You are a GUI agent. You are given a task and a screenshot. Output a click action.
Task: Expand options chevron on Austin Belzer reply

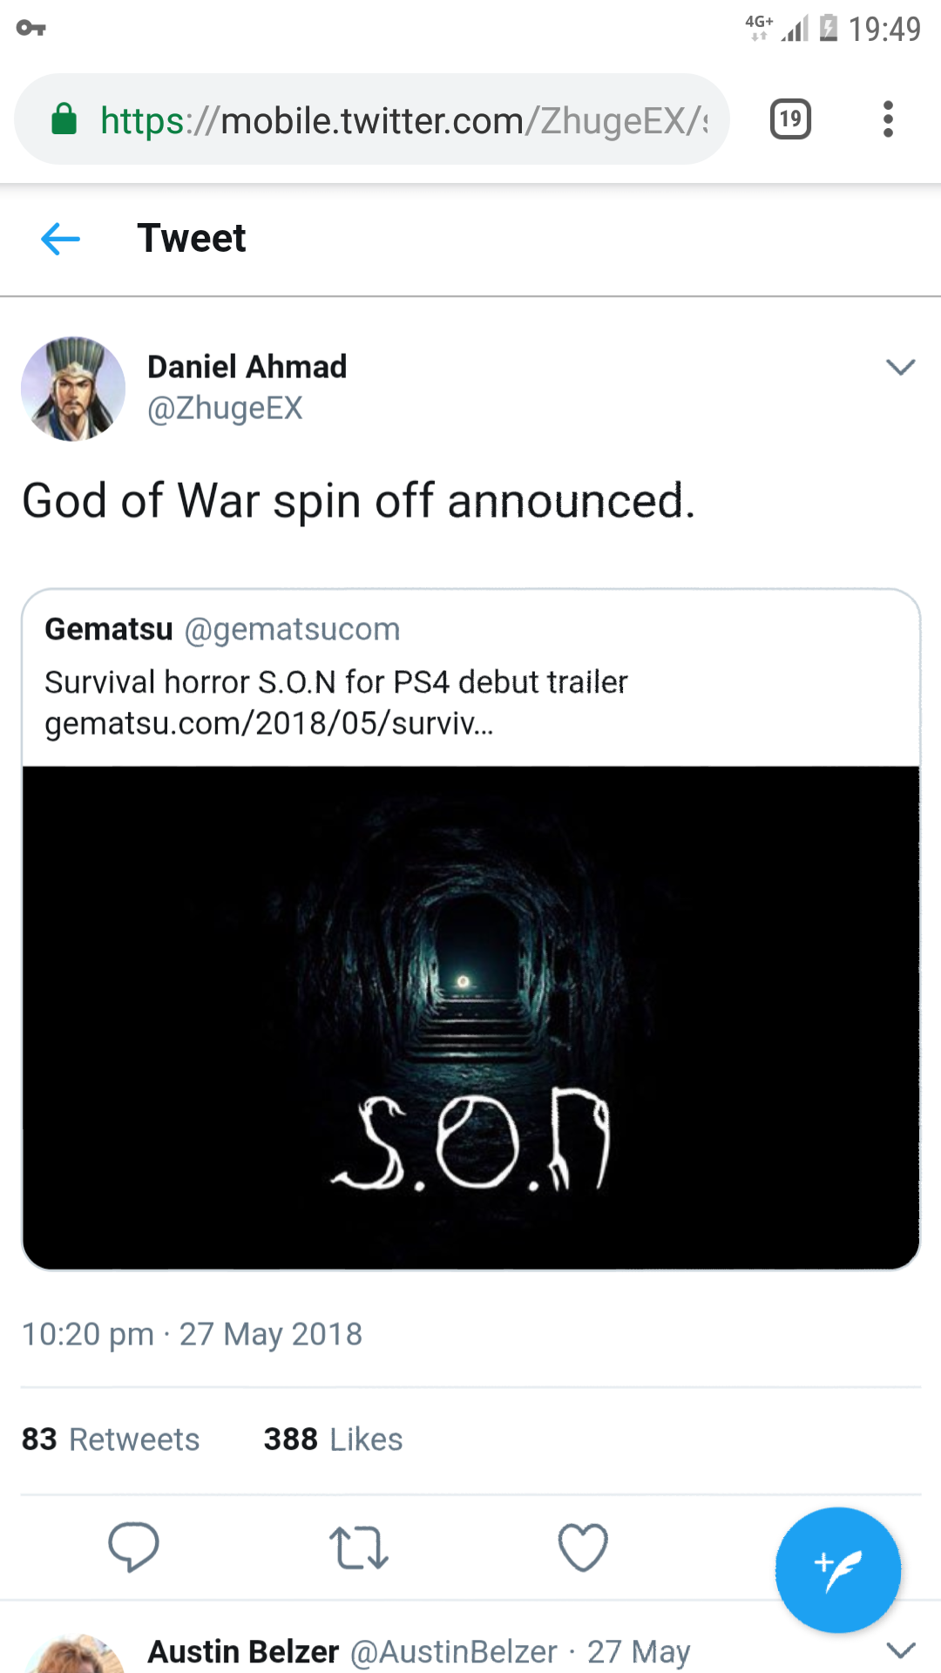[900, 1649]
